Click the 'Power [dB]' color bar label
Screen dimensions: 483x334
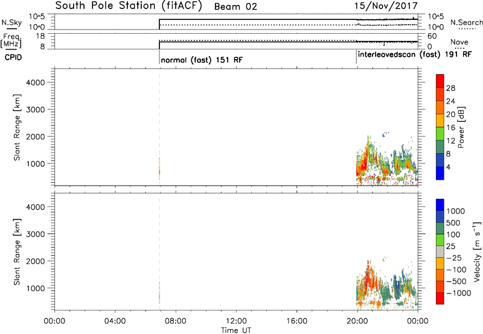[461, 127]
